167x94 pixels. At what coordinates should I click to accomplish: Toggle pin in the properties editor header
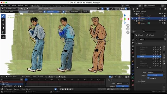[165, 35]
